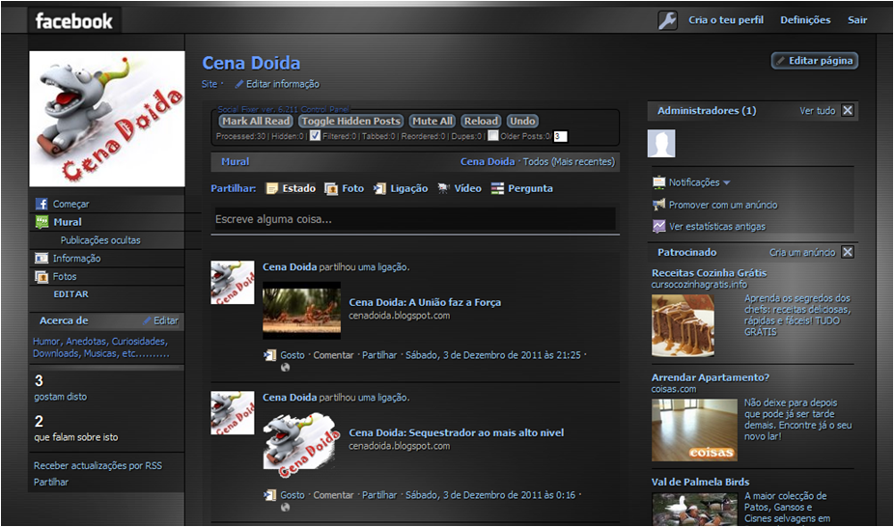Click EDITAR in the sidebar menu
Screen dimensions: 894x527
70,294
